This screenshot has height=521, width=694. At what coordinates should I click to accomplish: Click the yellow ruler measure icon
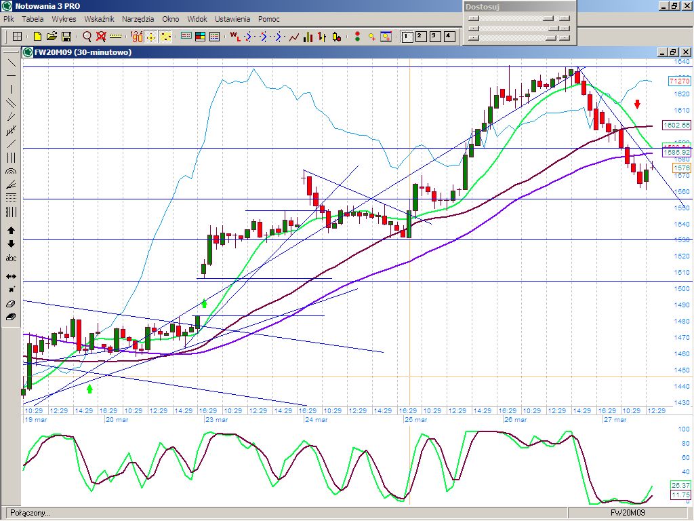pos(115,37)
